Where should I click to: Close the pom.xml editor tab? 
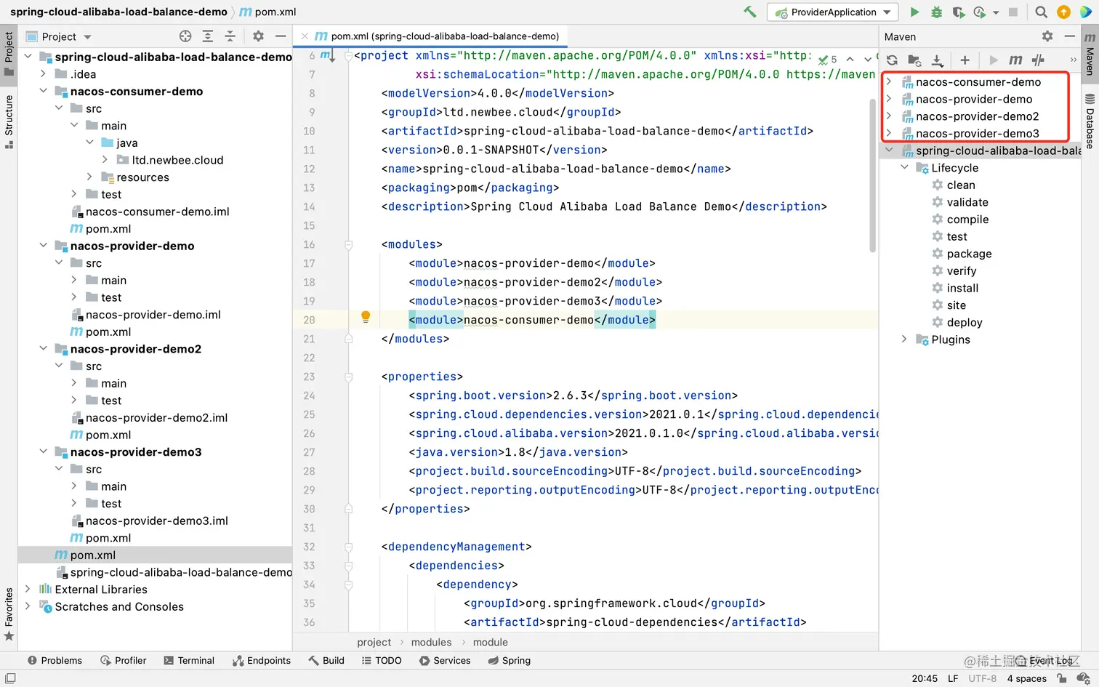click(x=305, y=36)
